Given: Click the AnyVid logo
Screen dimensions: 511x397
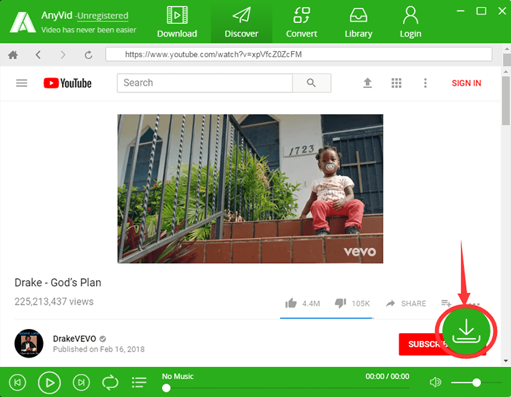Looking at the screenshot, I should click(x=22, y=22).
